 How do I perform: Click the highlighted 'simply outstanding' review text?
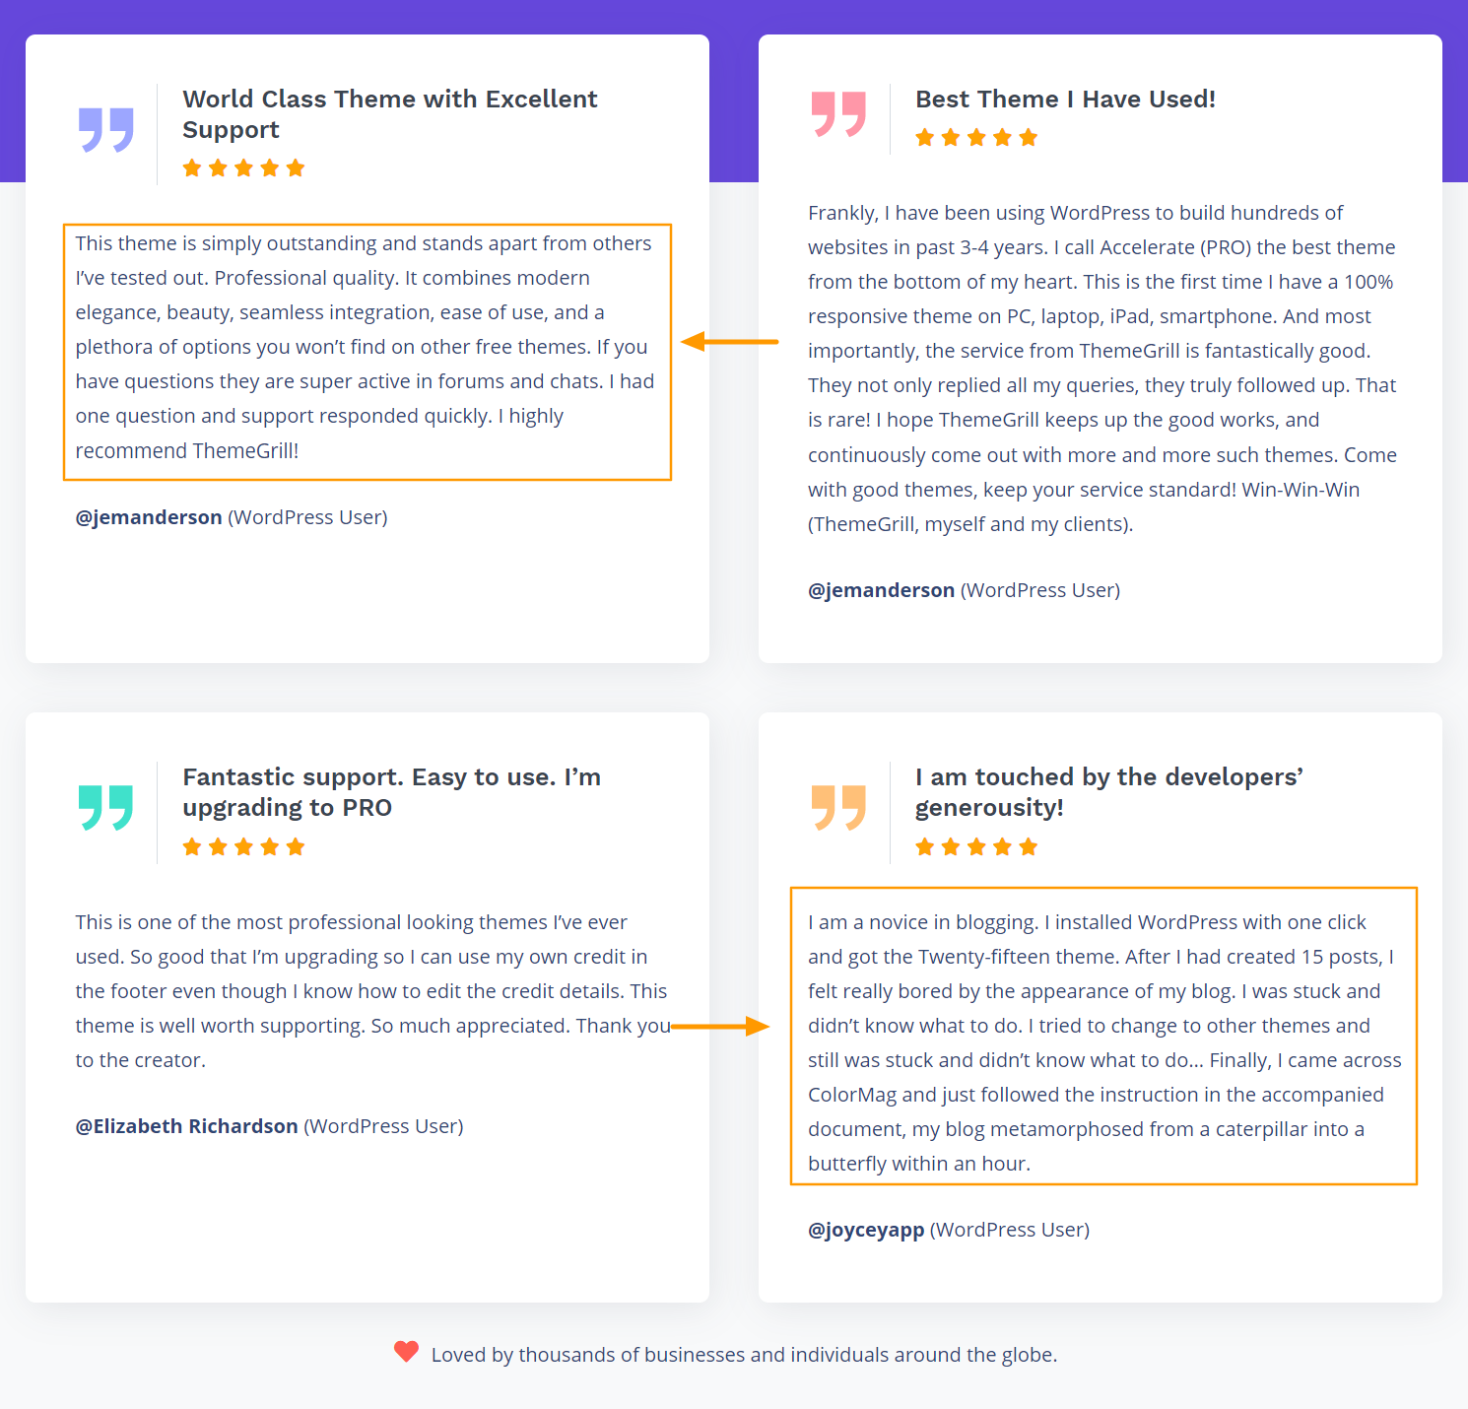tap(367, 347)
